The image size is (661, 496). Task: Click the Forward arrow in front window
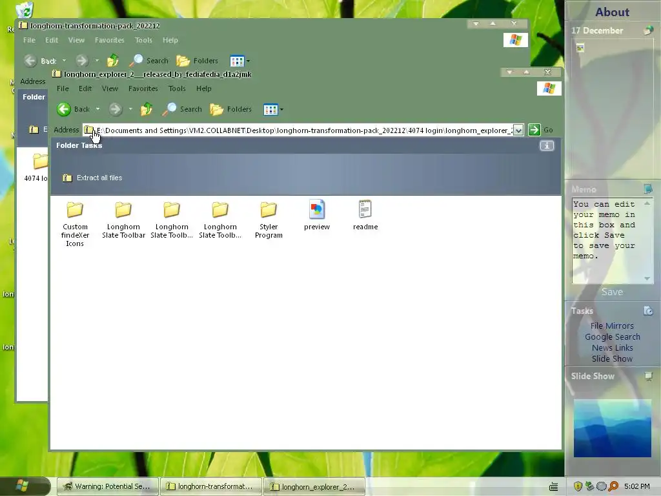(116, 109)
